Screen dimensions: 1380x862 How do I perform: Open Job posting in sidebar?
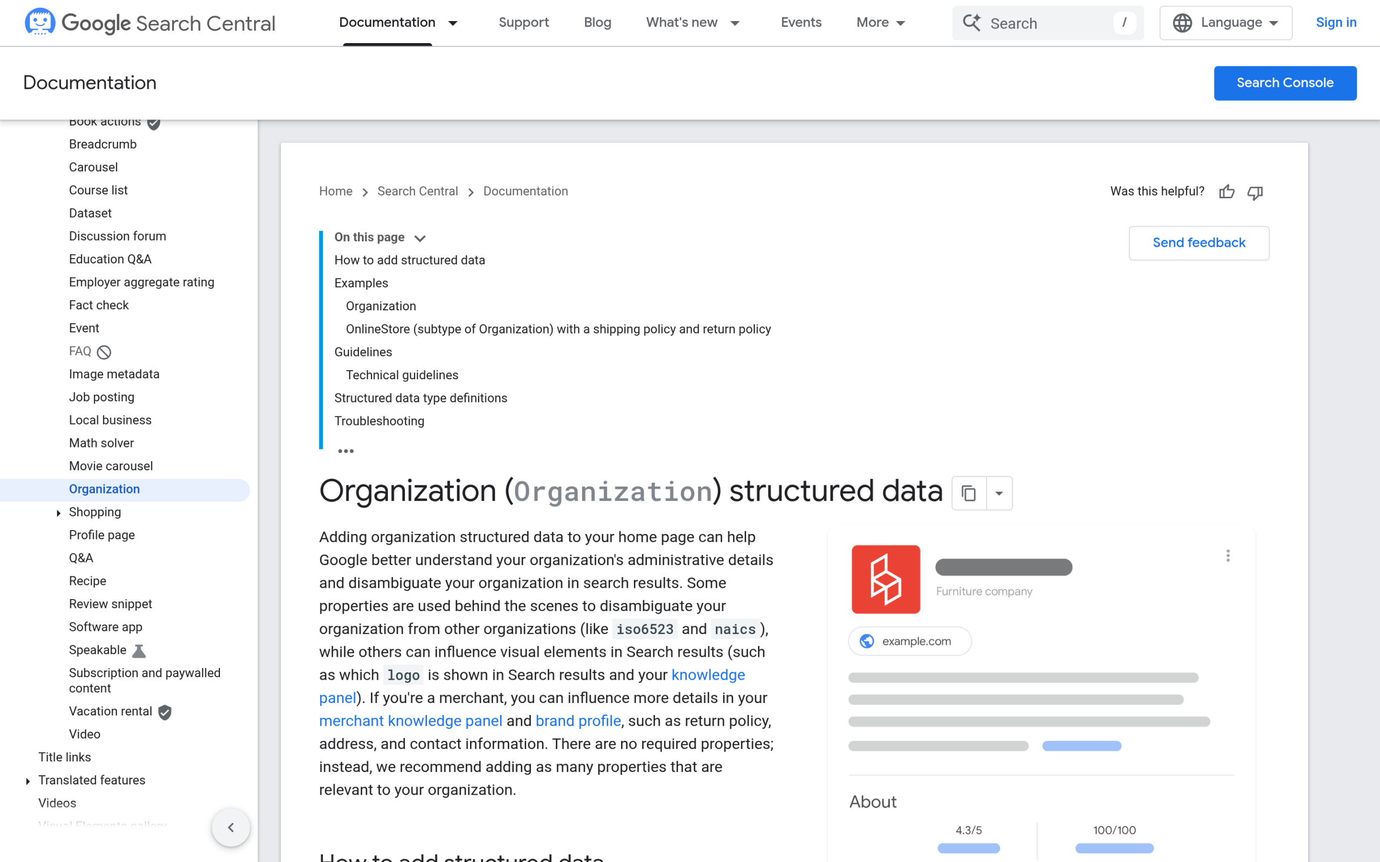coord(101,398)
